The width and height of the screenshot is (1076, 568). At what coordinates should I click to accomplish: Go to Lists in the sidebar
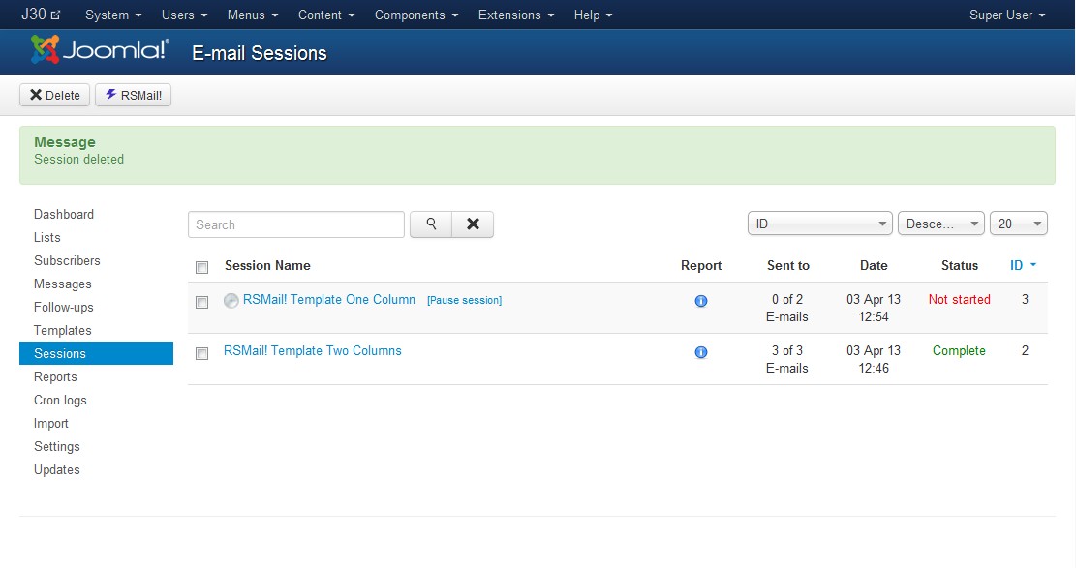click(x=47, y=237)
